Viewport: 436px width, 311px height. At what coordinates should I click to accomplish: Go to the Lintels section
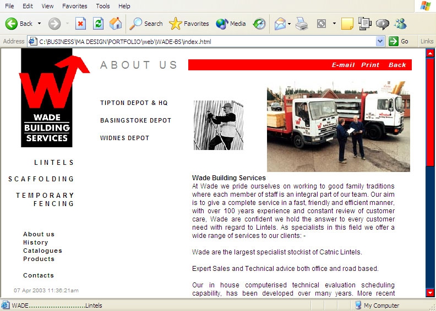coord(54,163)
